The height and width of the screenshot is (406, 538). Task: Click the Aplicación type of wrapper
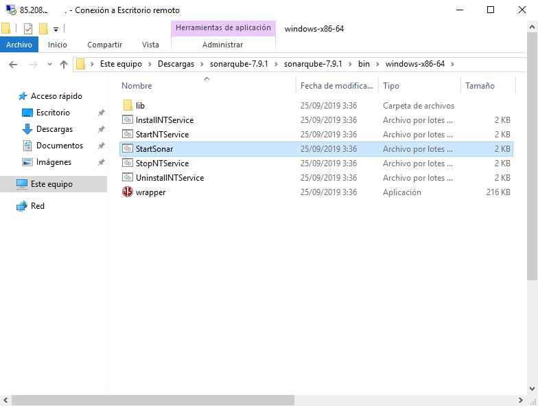tap(402, 192)
